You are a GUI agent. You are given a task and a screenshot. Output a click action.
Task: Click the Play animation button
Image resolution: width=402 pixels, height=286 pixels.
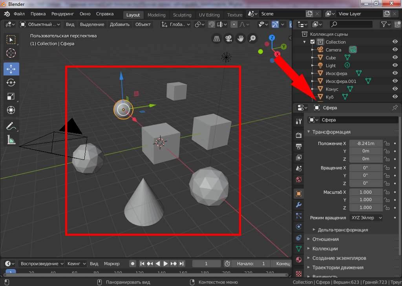pos(166,264)
